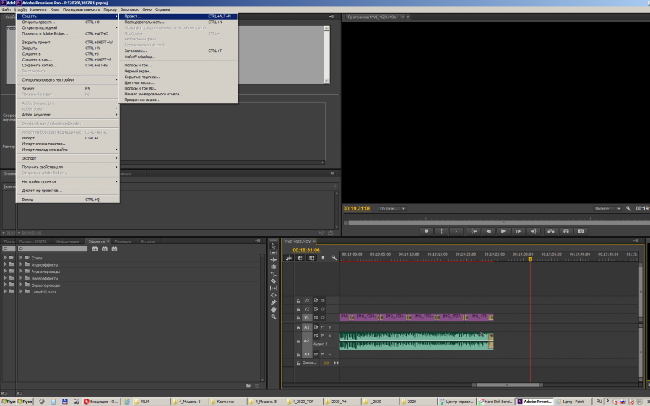The width and height of the screenshot is (650, 406).
Task: Toggle V2 track output eye
Action: point(323,309)
